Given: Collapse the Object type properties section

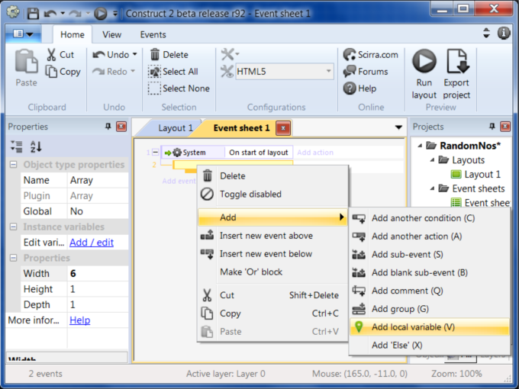Looking at the screenshot, I should tap(13, 165).
